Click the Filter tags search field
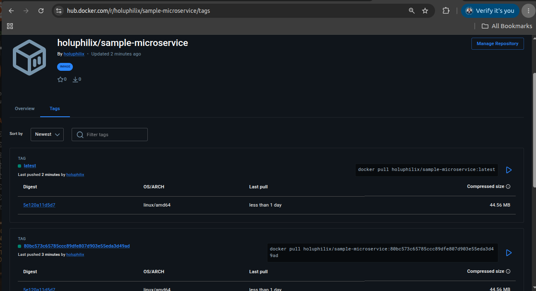Image resolution: width=536 pixels, height=291 pixels. [110, 135]
